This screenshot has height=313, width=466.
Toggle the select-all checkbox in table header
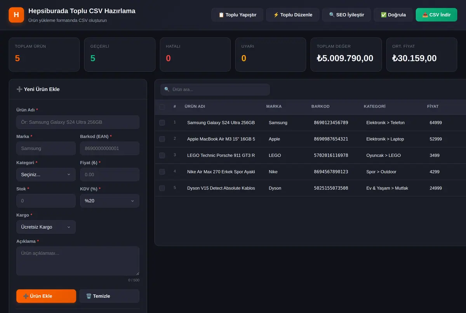[x=162, y=106]
